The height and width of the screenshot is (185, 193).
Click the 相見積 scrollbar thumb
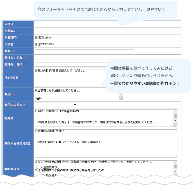(175, 116)
